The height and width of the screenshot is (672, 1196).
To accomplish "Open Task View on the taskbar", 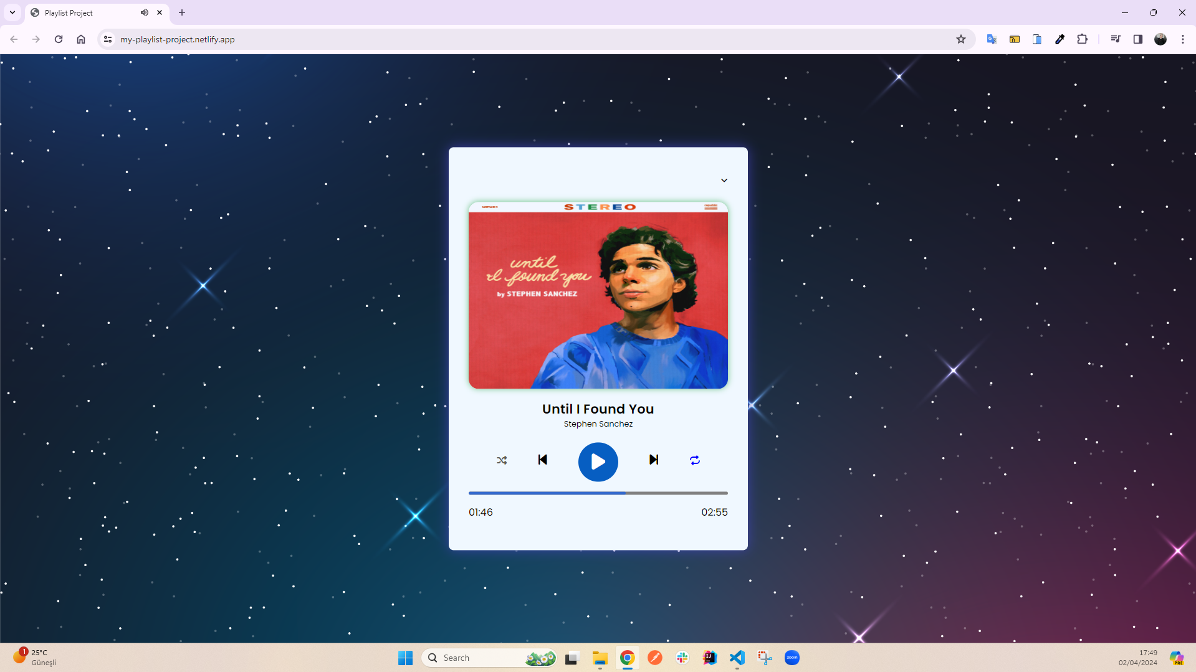I will coord(572,658).
